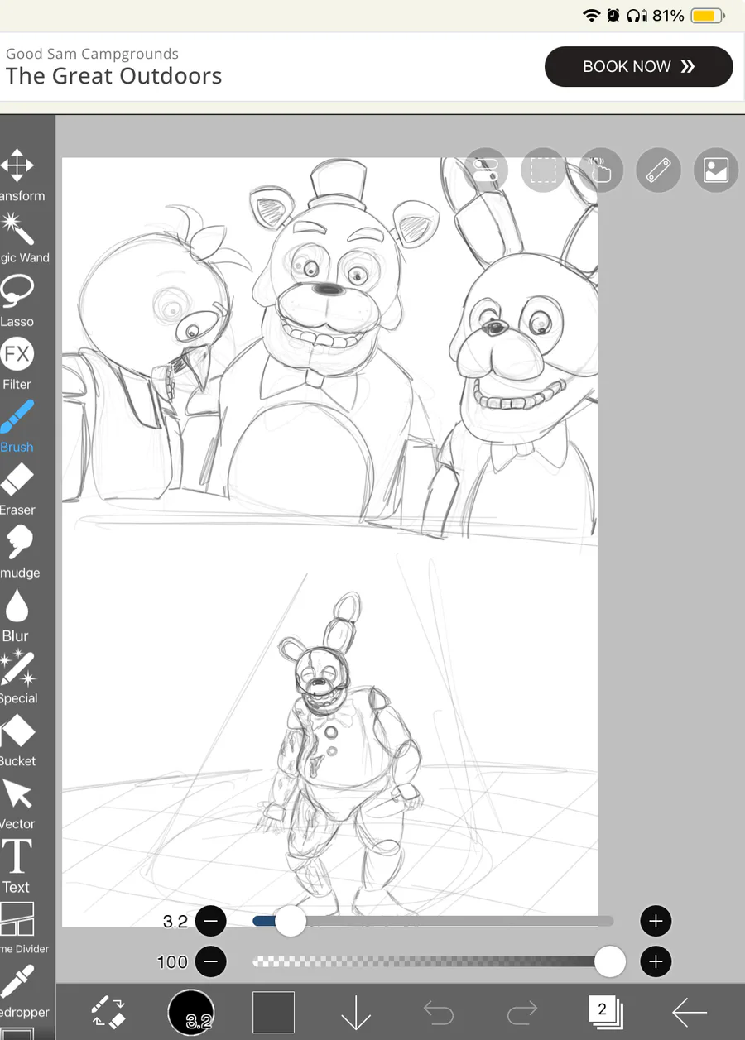Select the Smudge tool
745x1040 pixels.
tap(18, 552)
